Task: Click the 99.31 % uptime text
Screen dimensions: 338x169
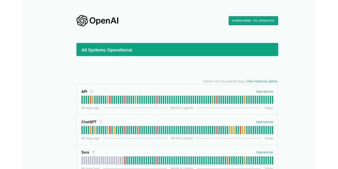Action: [182, 138]
